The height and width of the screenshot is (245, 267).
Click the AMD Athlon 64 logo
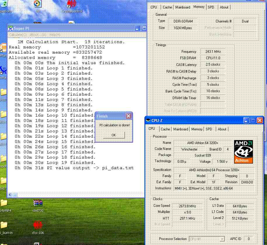click(243, 152)
